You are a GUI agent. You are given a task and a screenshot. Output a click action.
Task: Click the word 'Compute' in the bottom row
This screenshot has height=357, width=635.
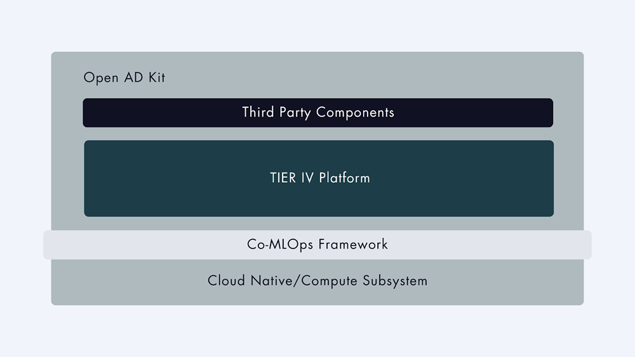[329, 280]
